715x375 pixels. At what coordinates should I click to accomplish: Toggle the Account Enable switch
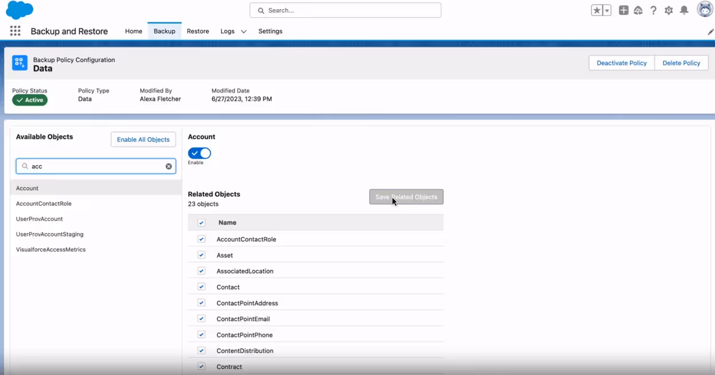200,153
